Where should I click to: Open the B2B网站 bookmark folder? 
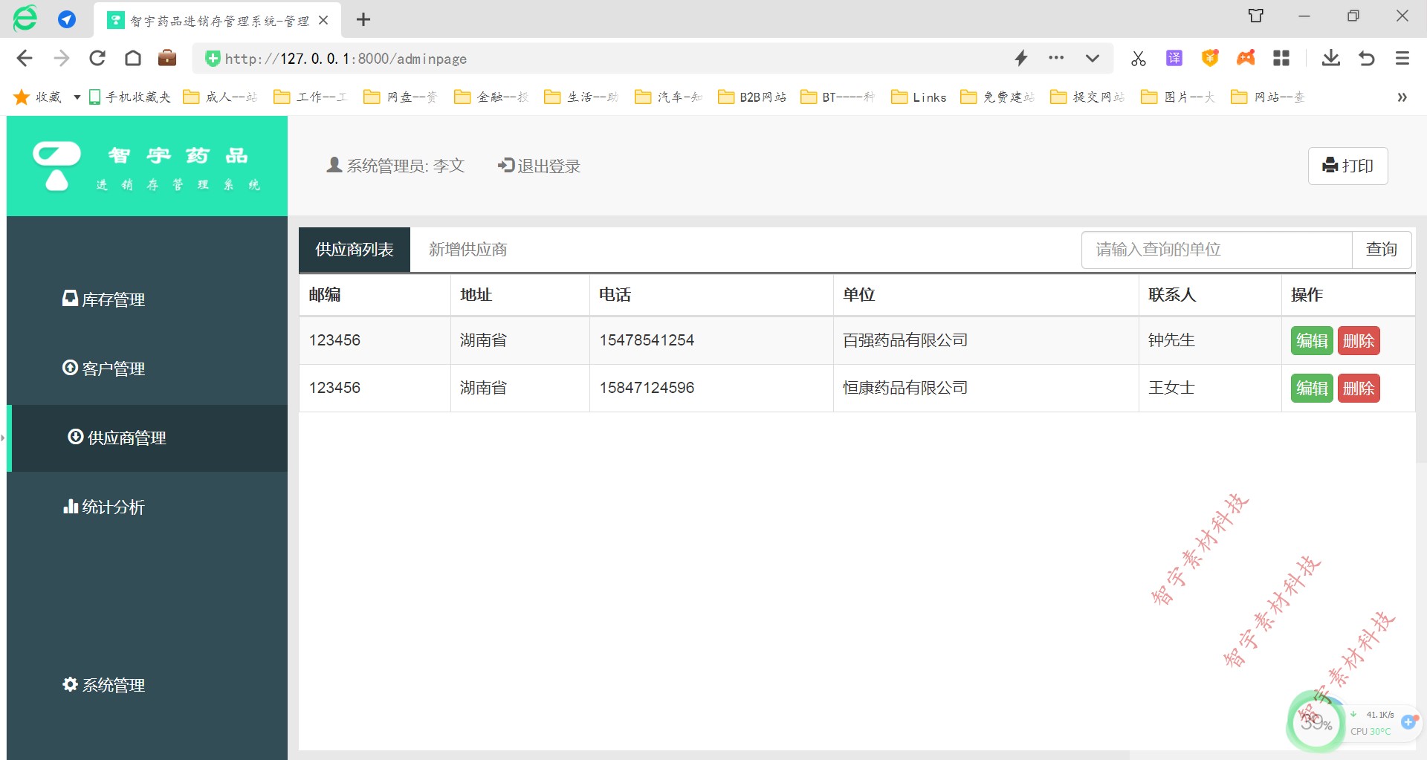751,97
